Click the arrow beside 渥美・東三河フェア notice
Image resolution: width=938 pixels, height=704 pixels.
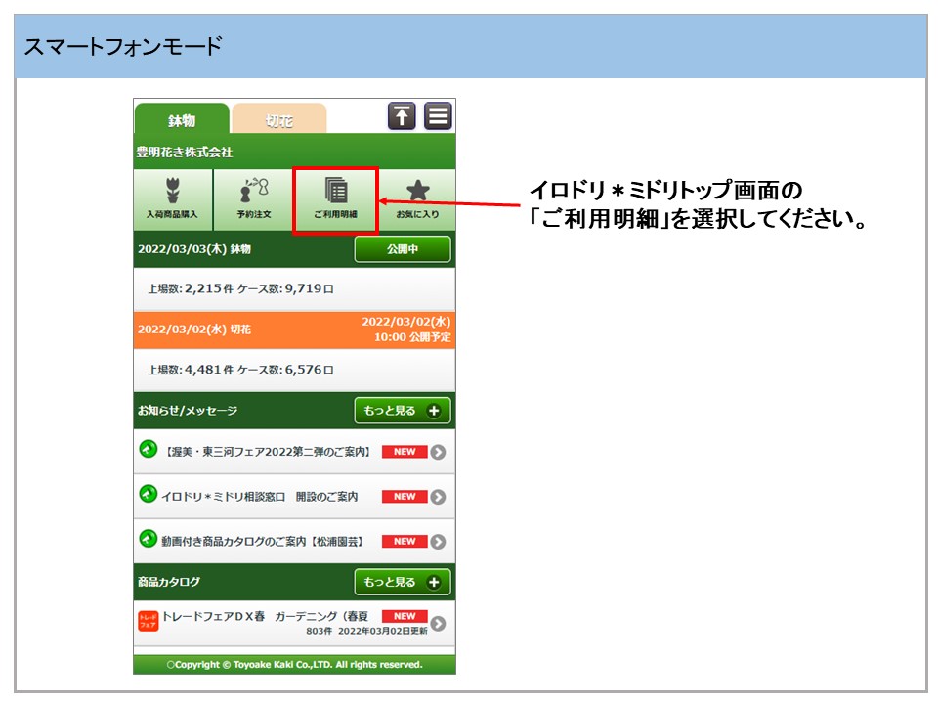(x=439, y=452)
